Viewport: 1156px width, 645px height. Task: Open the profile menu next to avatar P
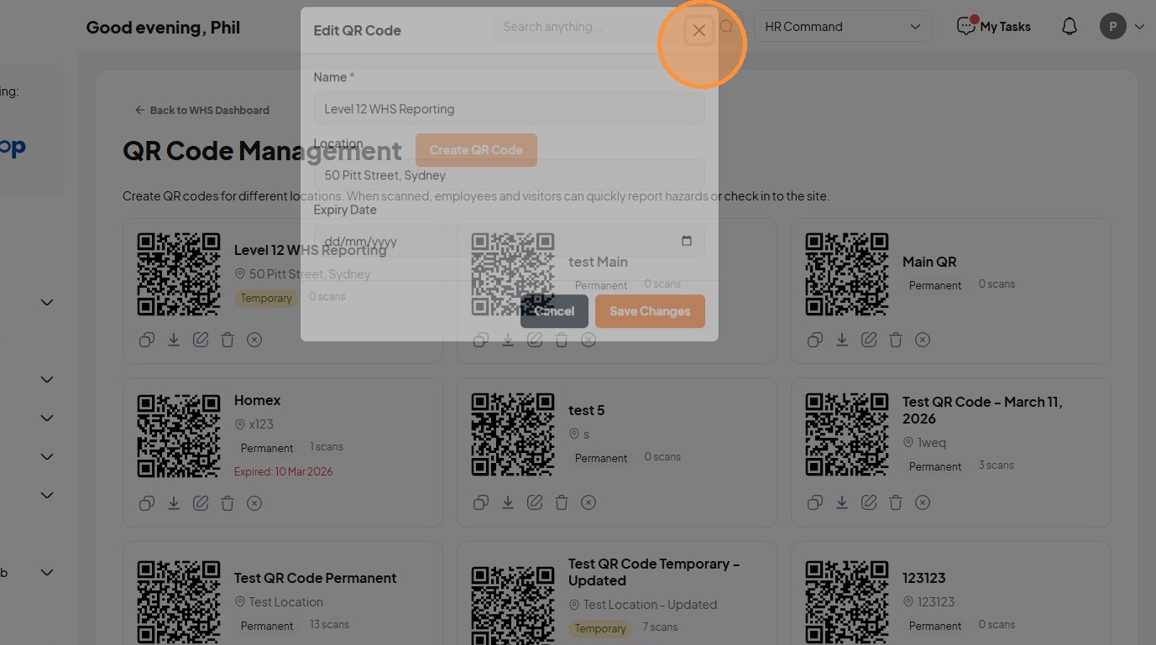[x=1139, y=27]
